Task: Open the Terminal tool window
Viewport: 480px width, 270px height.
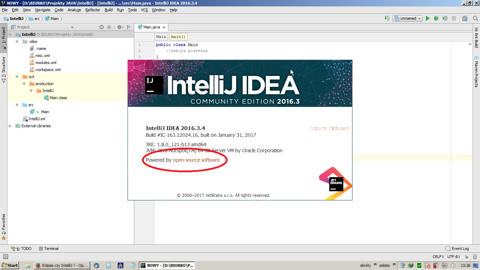Action: (x=48, y=249)
